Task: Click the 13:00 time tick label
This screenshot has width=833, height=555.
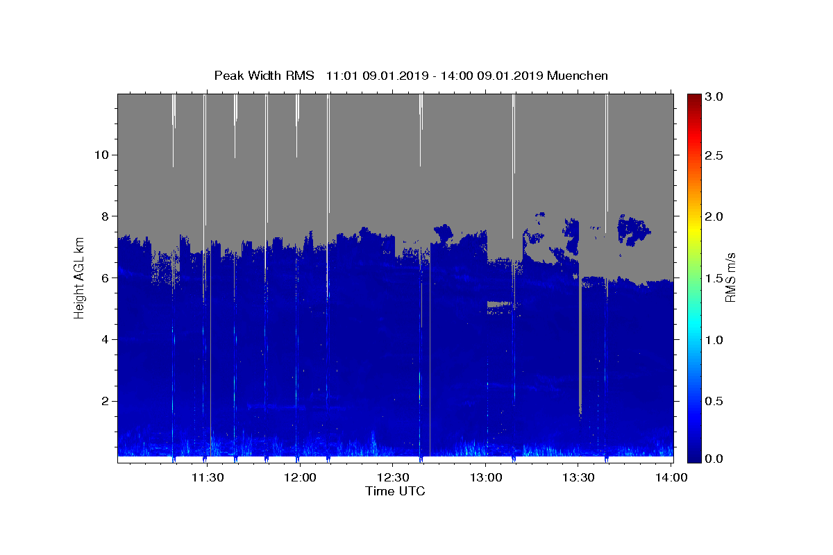Action: click(485, 477)
